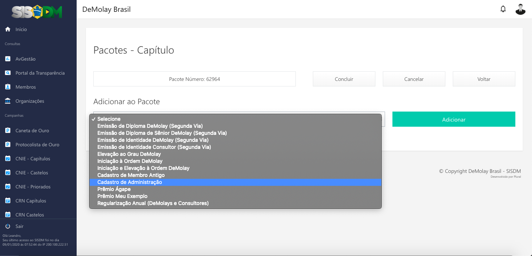Go to CRN Capítulos in sidebar
This screenshot has width=532, height=256.
click(31, 201)
